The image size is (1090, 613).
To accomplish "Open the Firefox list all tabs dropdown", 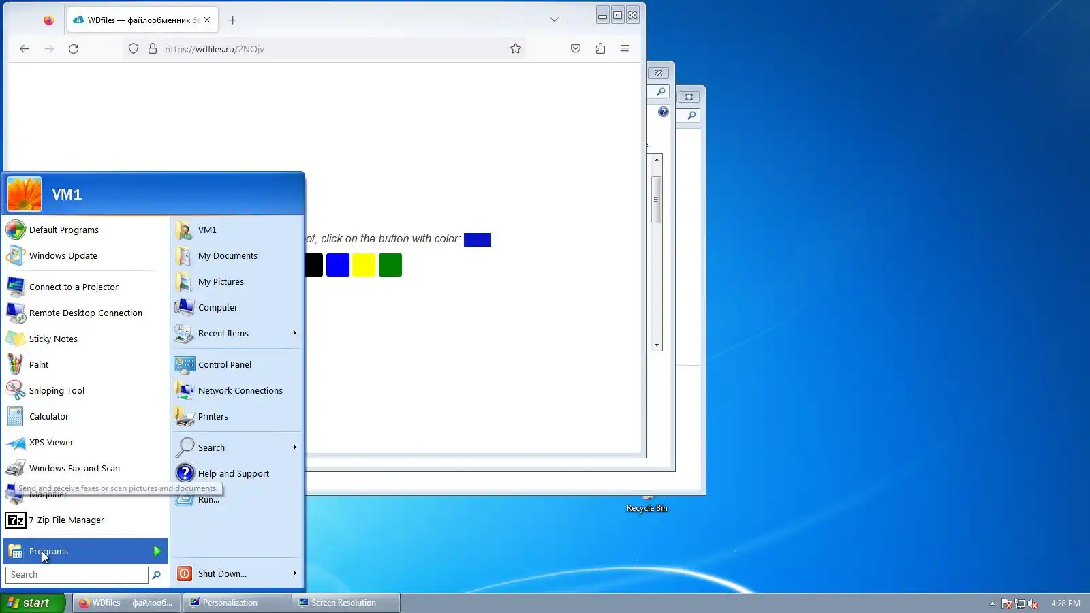I will coord(555,20).
